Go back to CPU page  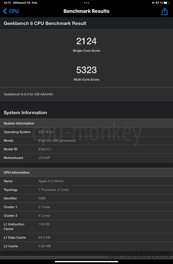tap(11, 11)
